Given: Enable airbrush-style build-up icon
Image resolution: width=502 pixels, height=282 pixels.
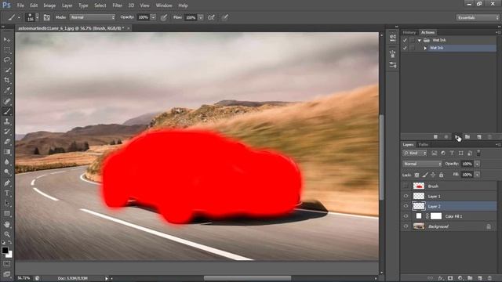Looking at the screenshot, I should (211, 17).
